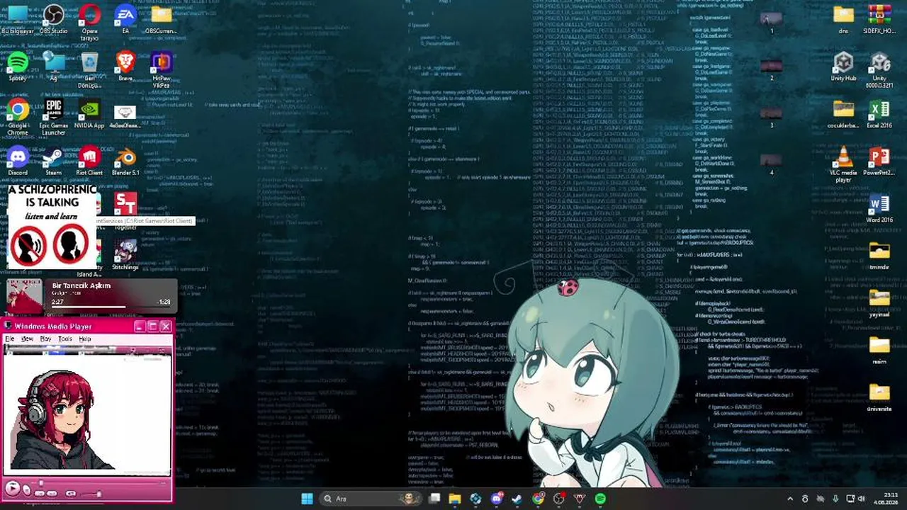Click the Bir Tanecik Aşkım album art
Screen dimensions: 907x510
click(x=25, y=297)
